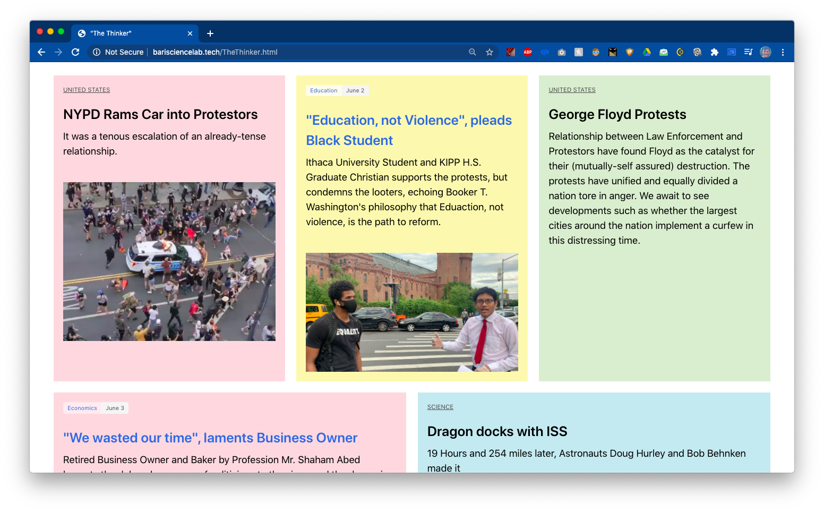Click UNITED STATES link on George Floyd card
Image resolution: width=824 pixels, height=512 pixels.
[572, 90]
